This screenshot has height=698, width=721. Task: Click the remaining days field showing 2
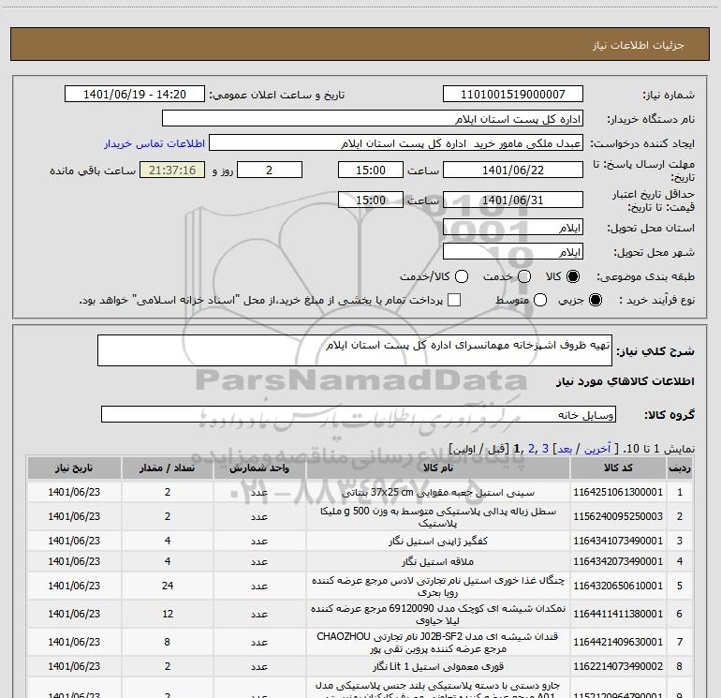[270, 170]
